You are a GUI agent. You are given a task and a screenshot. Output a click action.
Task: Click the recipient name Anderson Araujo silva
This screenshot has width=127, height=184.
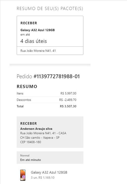[36, 129]
